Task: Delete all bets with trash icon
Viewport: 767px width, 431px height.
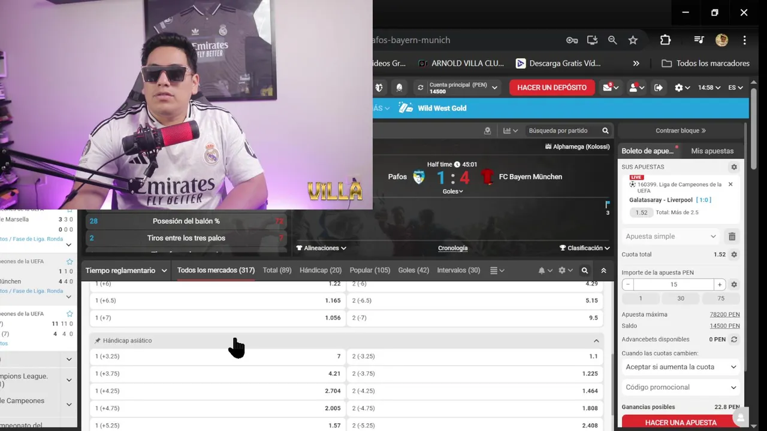Action: 732,236
